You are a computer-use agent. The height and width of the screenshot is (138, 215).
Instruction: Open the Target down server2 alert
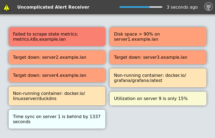(57, 57)
